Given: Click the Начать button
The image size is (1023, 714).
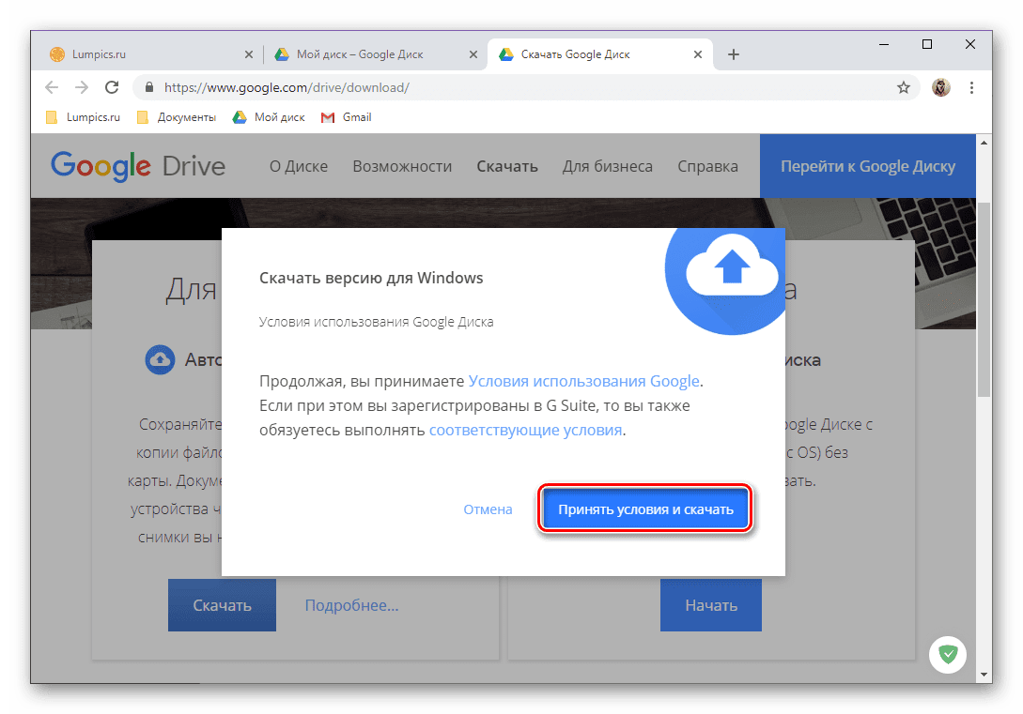Looking at the screenshot, I should tap(710, 605).
